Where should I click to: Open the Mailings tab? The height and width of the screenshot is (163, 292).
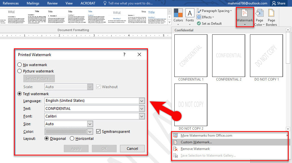pyautogui.click(x=33, y=3)
